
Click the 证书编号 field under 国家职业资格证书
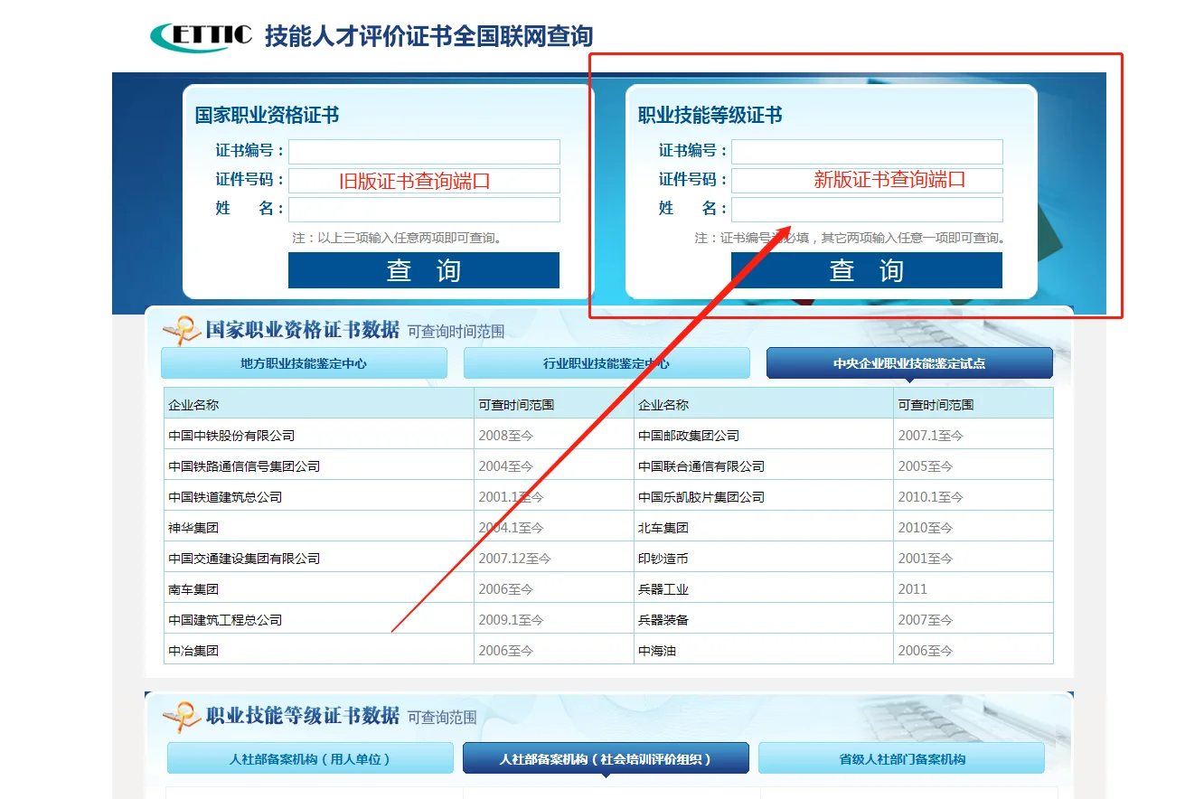(424, 151)
